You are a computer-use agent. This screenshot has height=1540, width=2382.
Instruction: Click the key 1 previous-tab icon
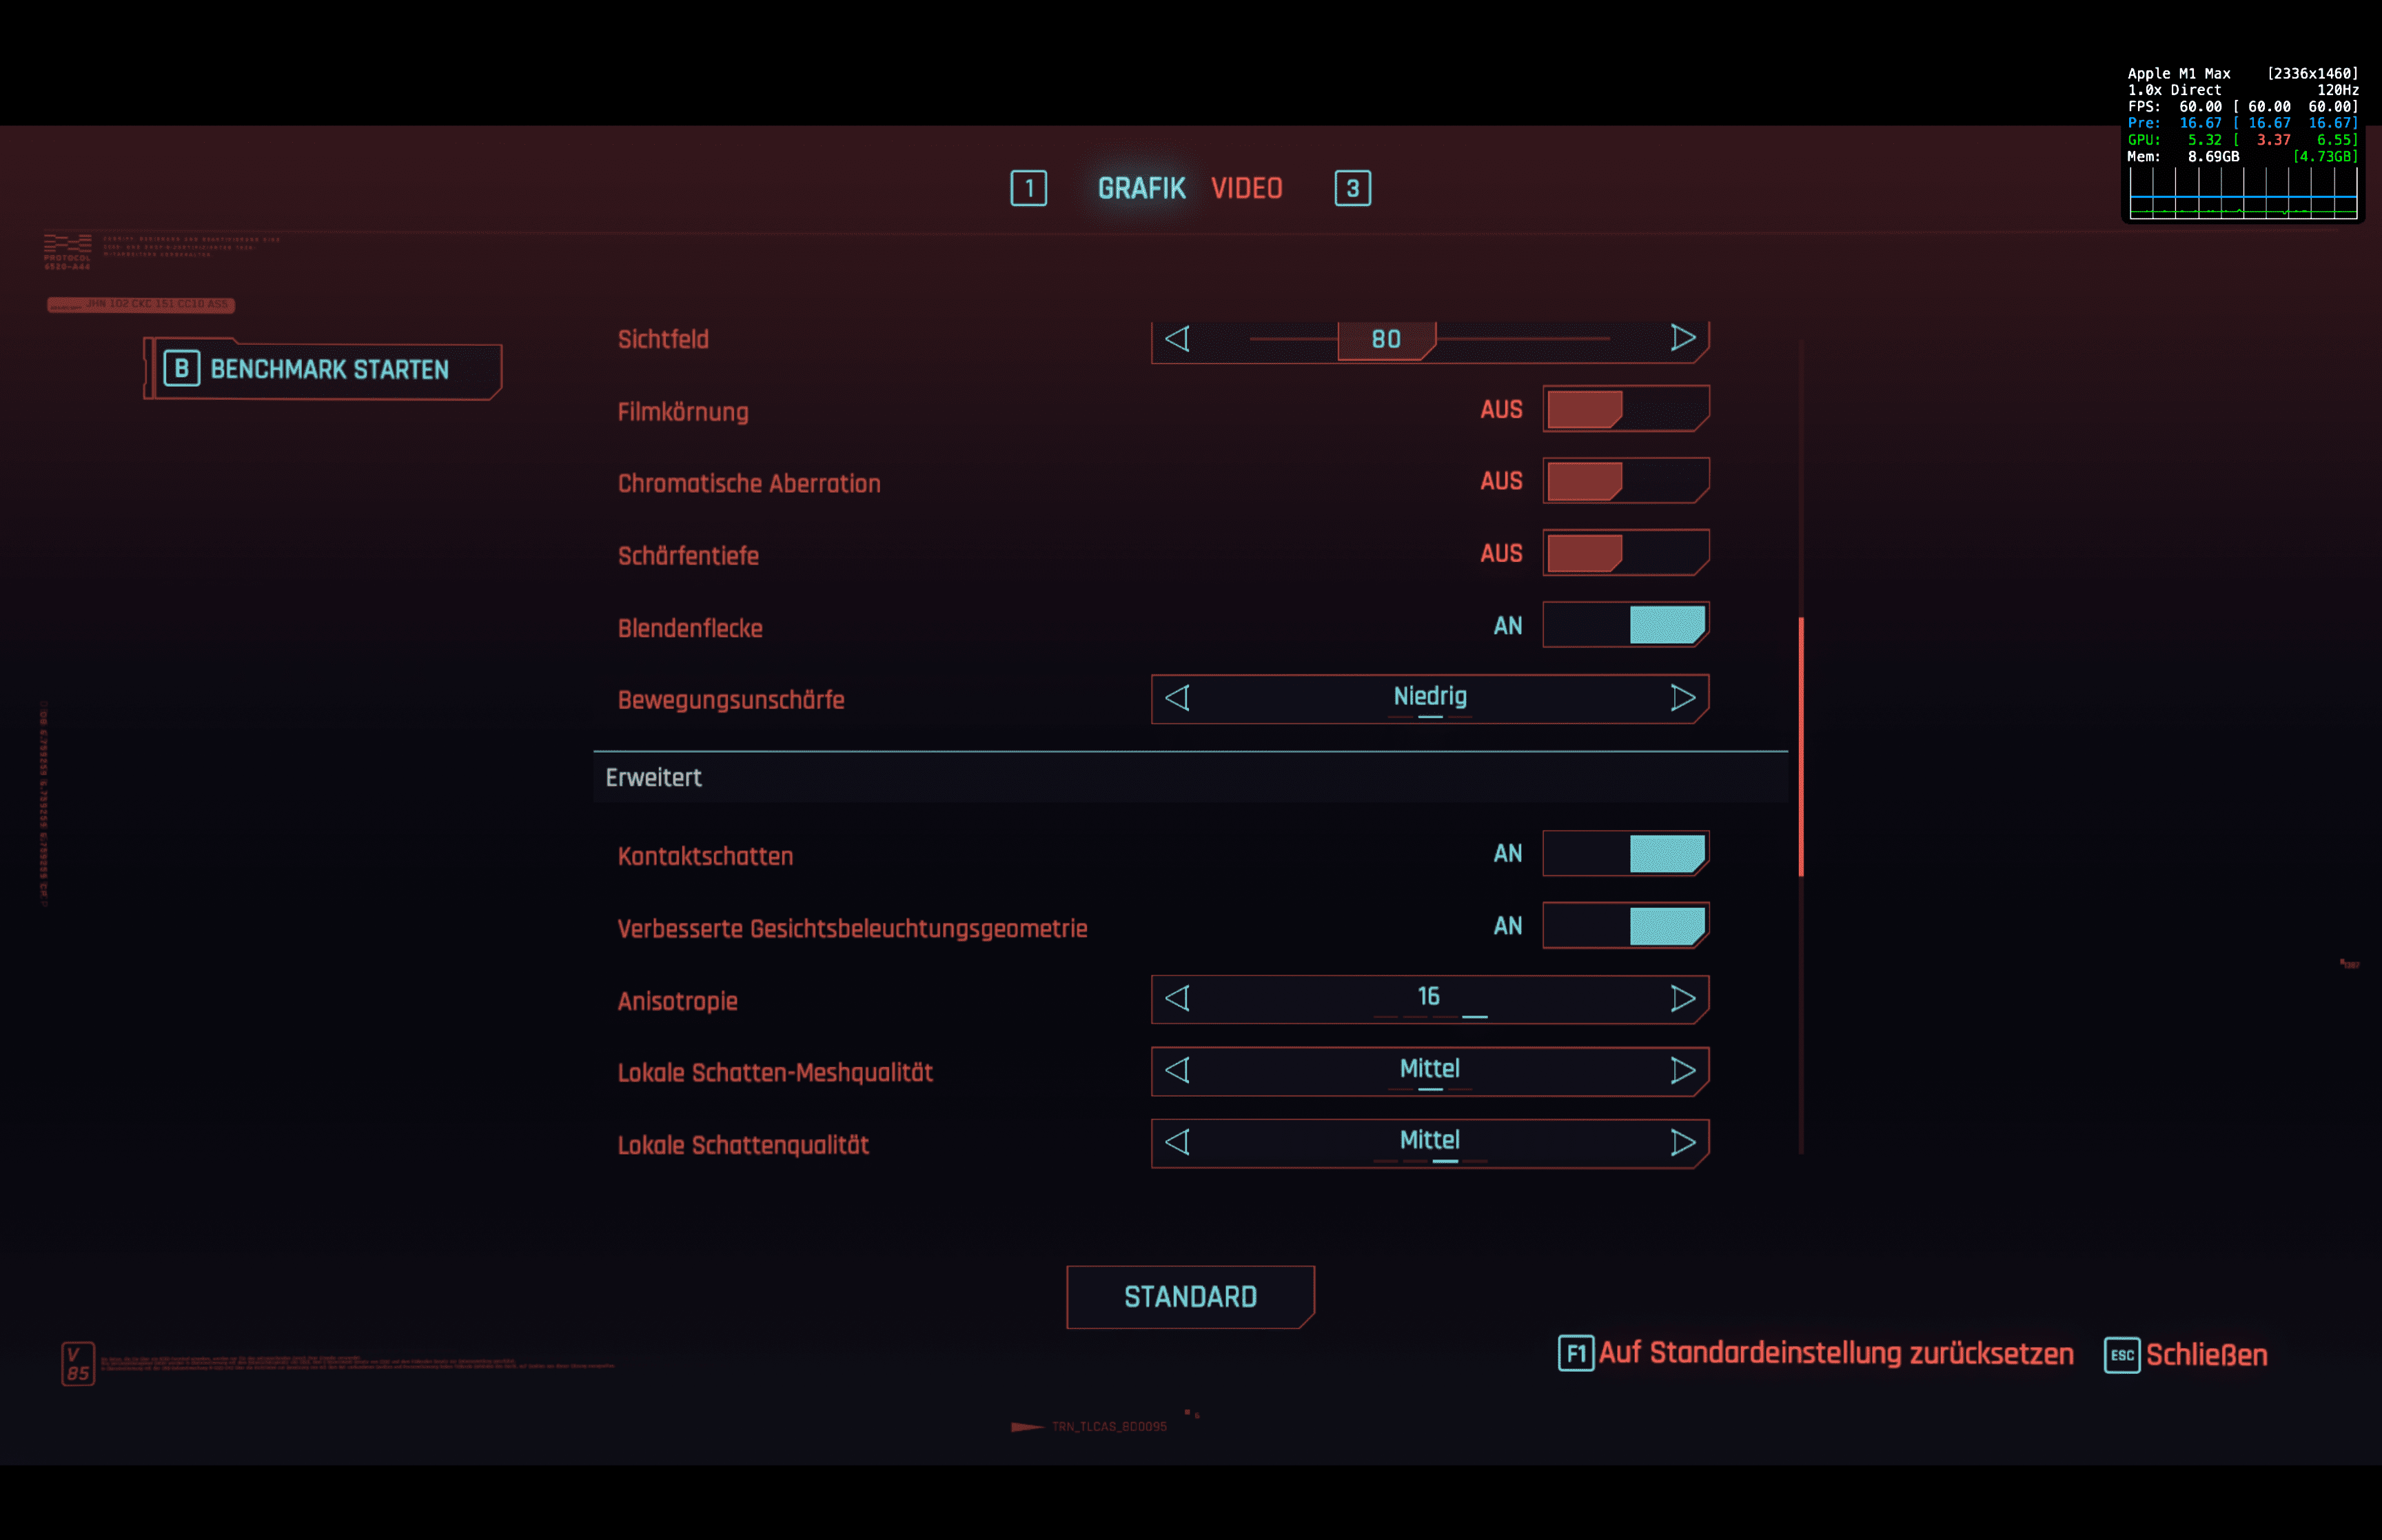coord(1028,188)
